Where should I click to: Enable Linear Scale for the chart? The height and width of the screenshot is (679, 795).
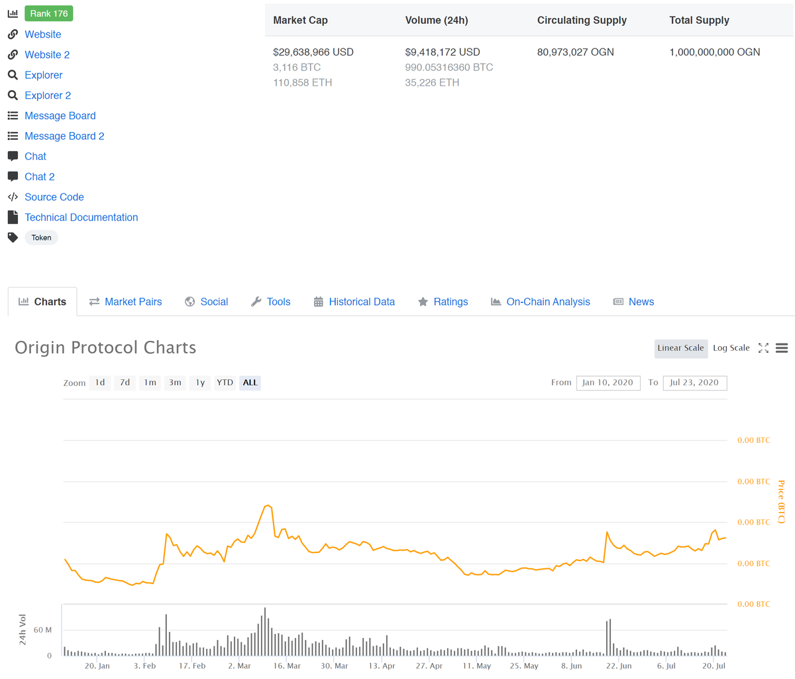coord(680,348)
